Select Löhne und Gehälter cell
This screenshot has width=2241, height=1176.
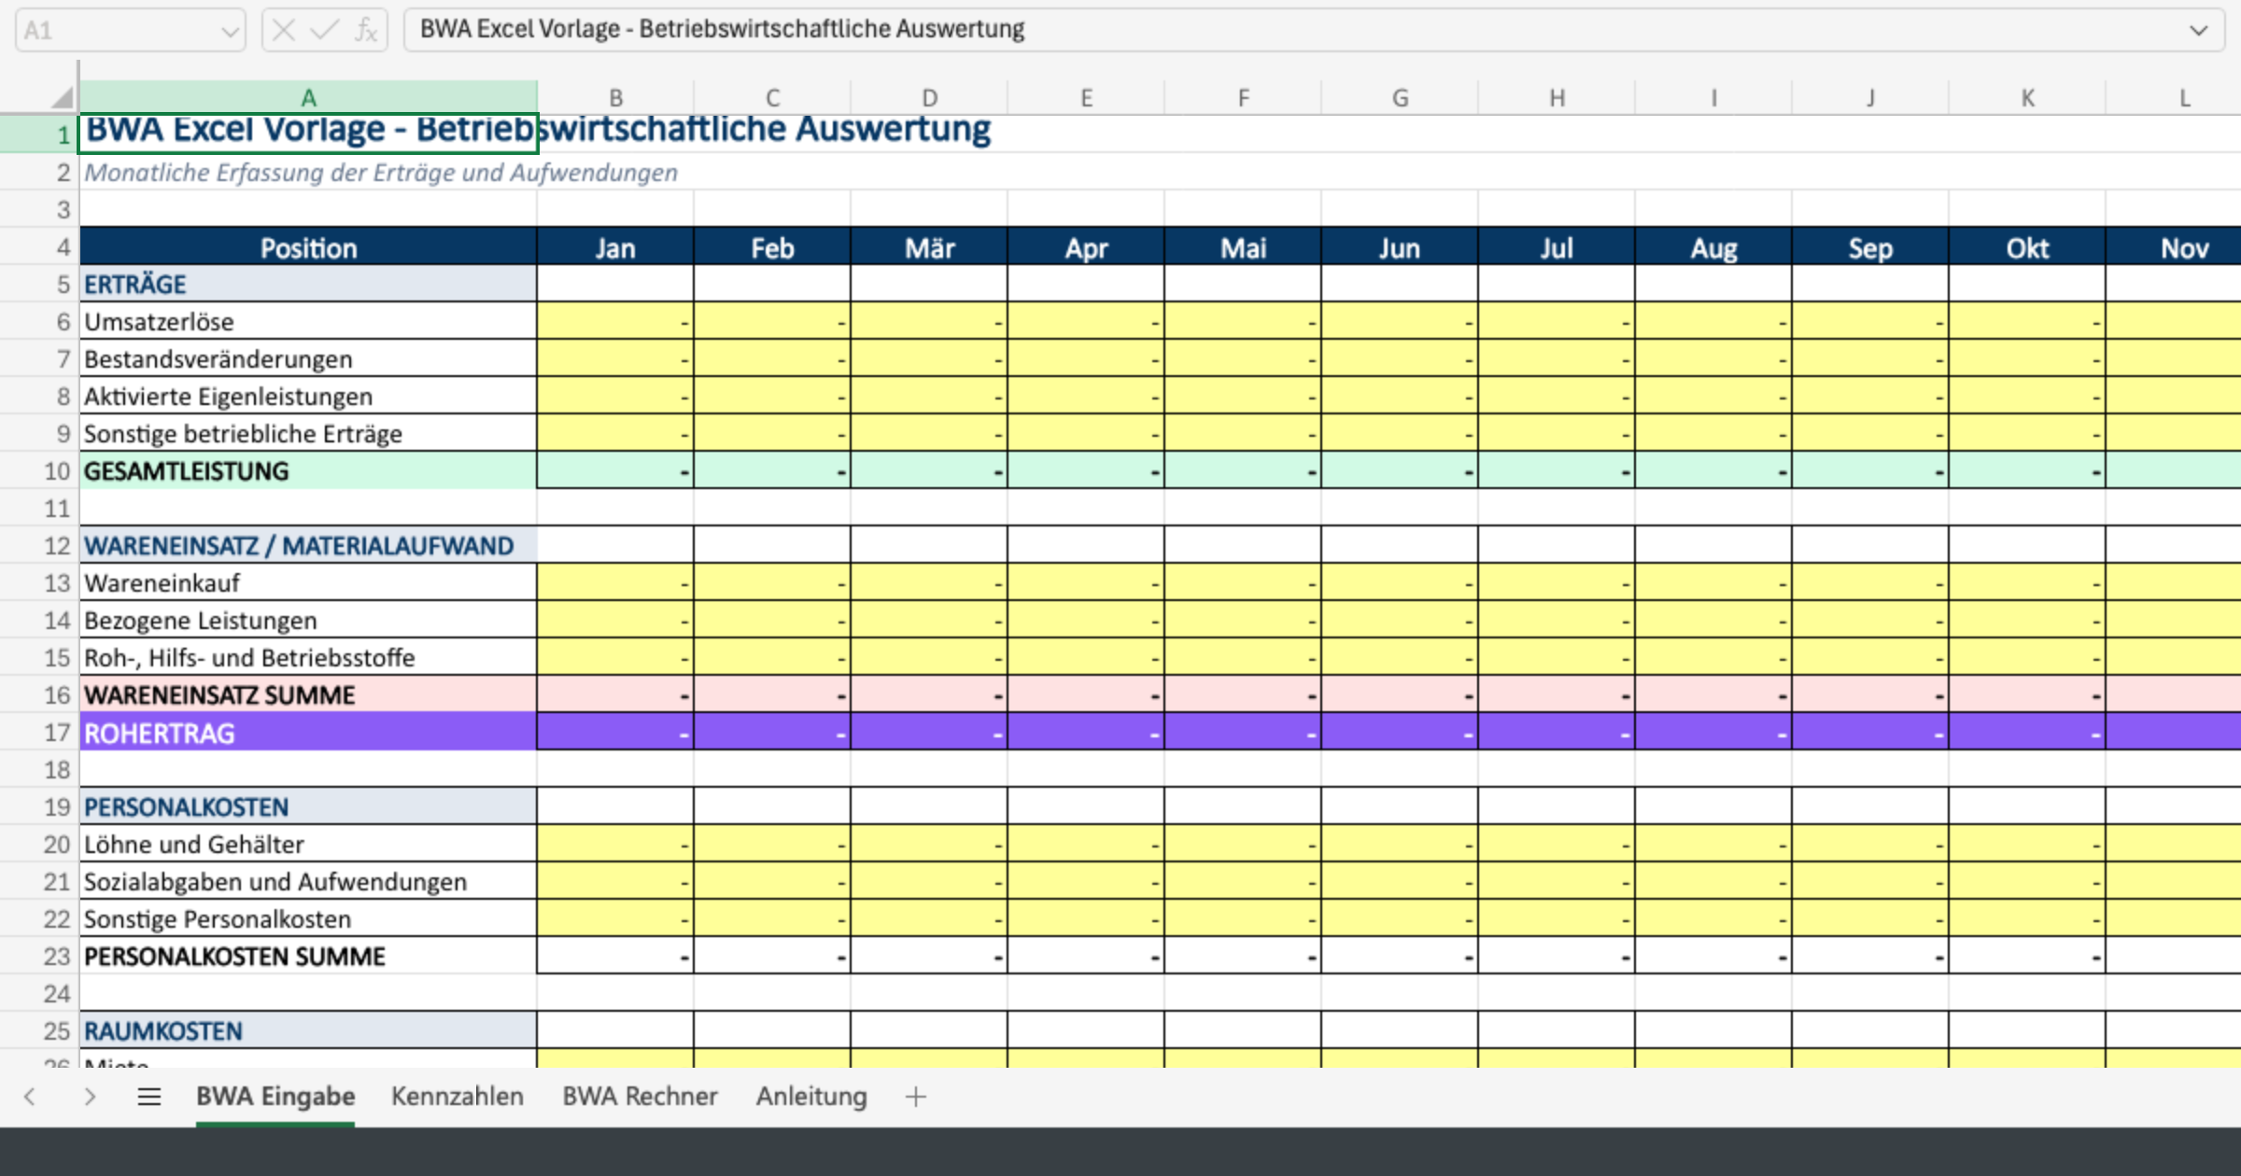[308, 844]
